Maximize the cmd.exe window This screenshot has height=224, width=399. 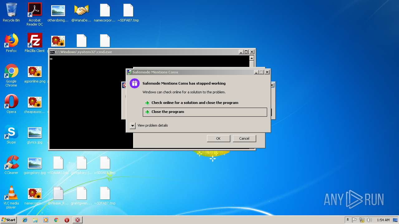[246, 52]
